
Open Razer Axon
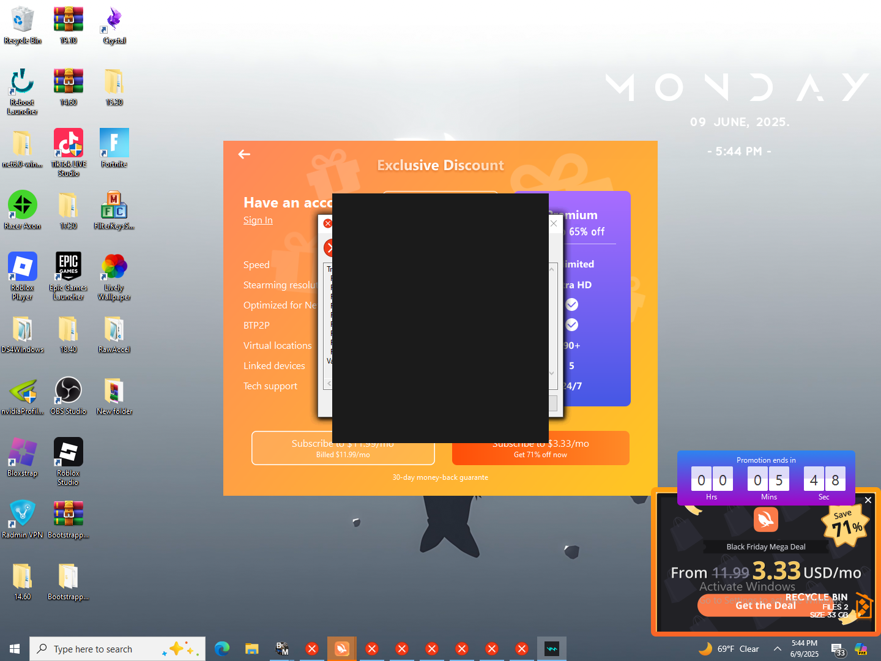point(23,211)
